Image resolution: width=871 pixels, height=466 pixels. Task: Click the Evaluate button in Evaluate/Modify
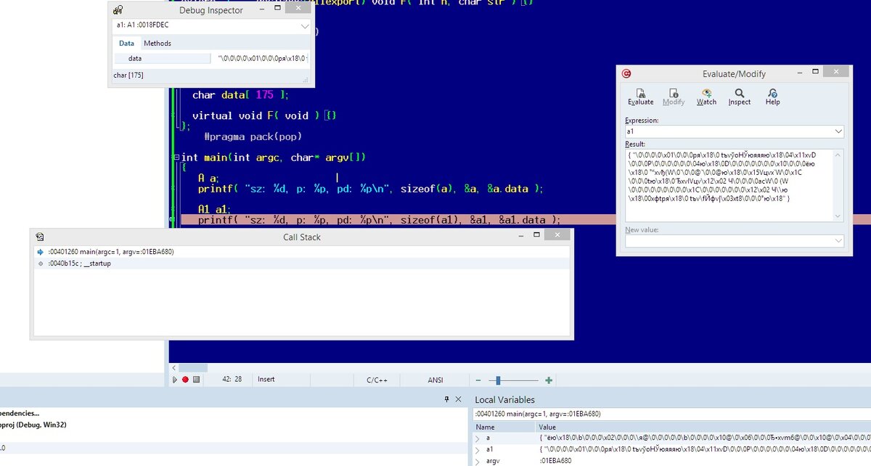click(x=640, y=97)
